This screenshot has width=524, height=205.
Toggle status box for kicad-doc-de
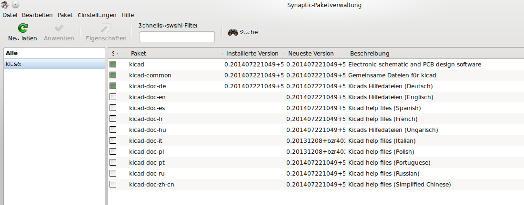click(113, 86)
